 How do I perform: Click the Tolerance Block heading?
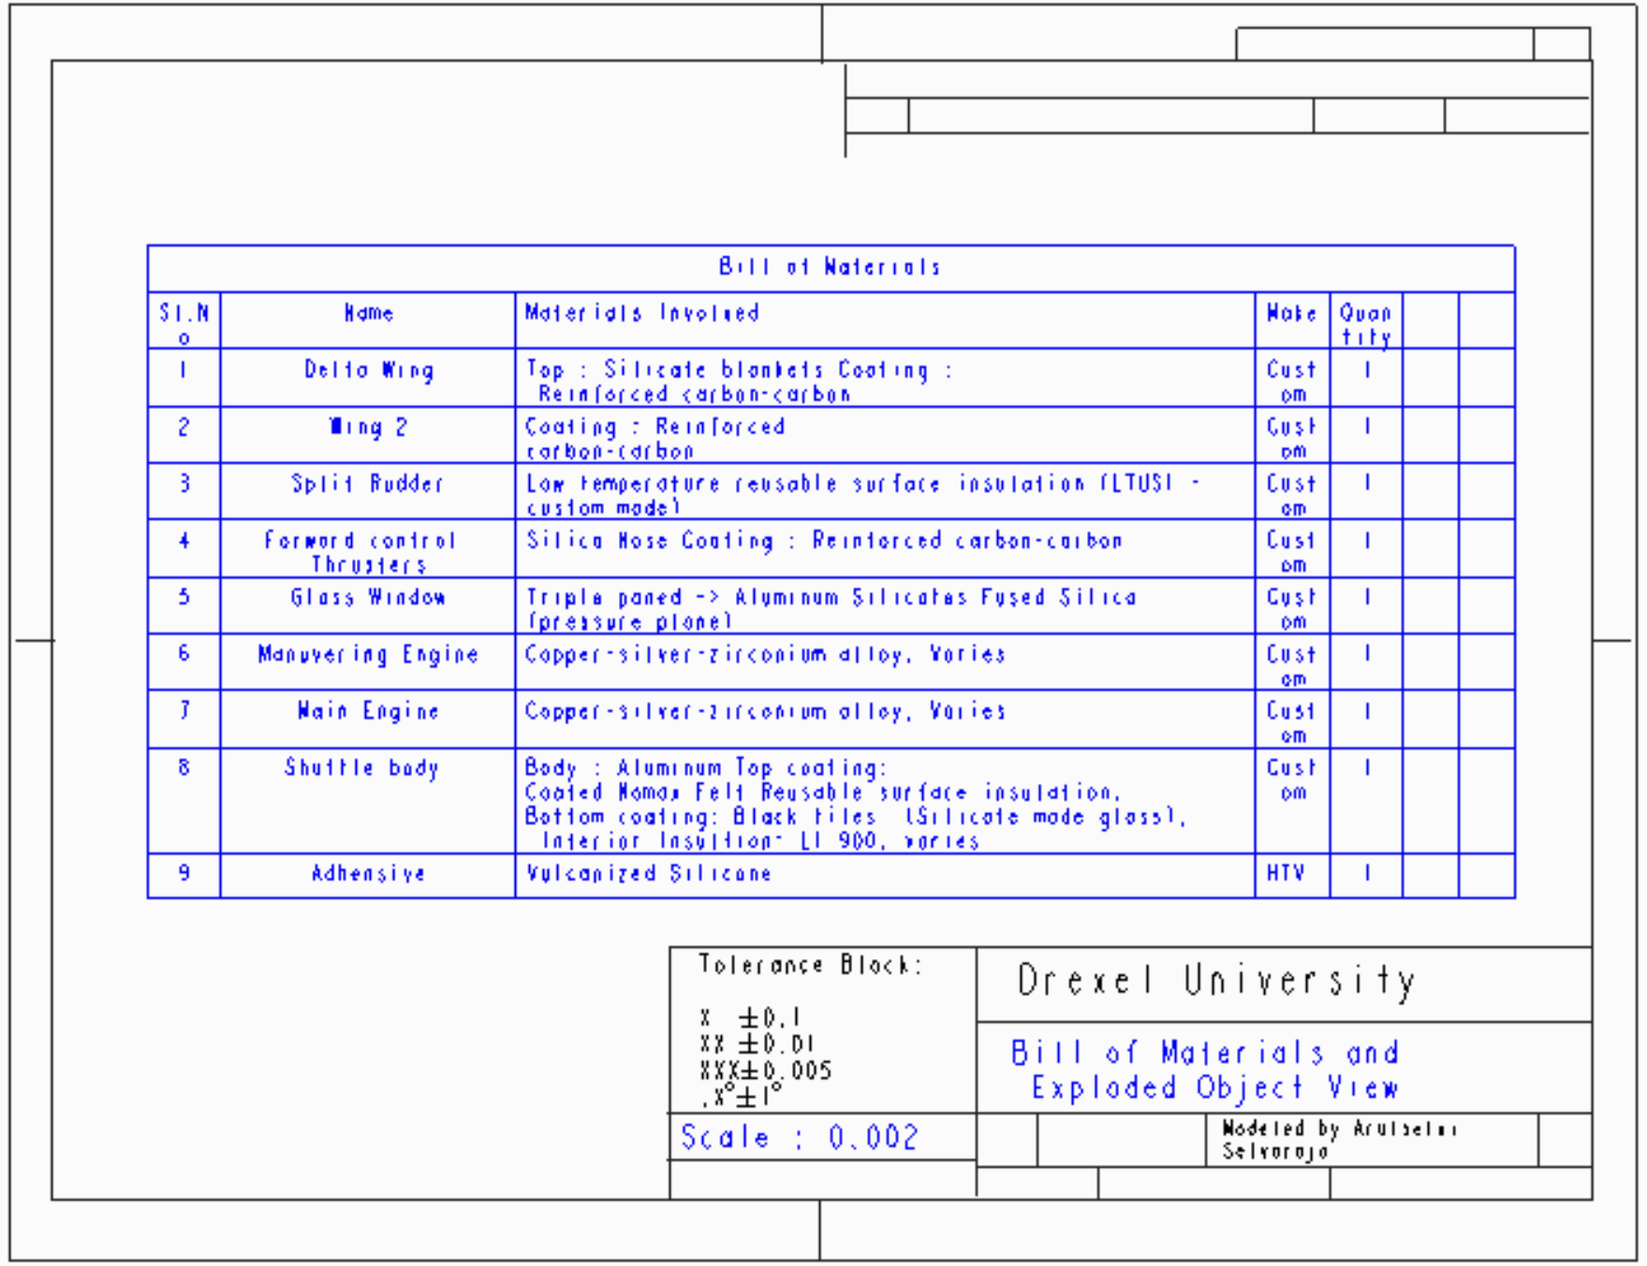pyautogui.click(x=811, y=965)
